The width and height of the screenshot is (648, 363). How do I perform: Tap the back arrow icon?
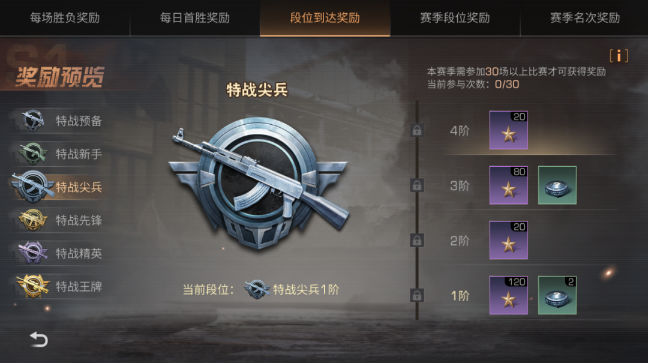[39, 340]
